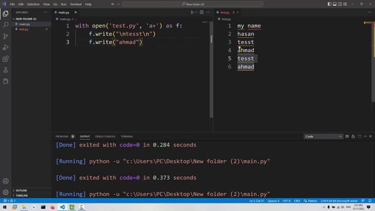The height and width of the screenshot is (211, 375).
Task: Open the Testing flask view
Action: pos(5,70)
